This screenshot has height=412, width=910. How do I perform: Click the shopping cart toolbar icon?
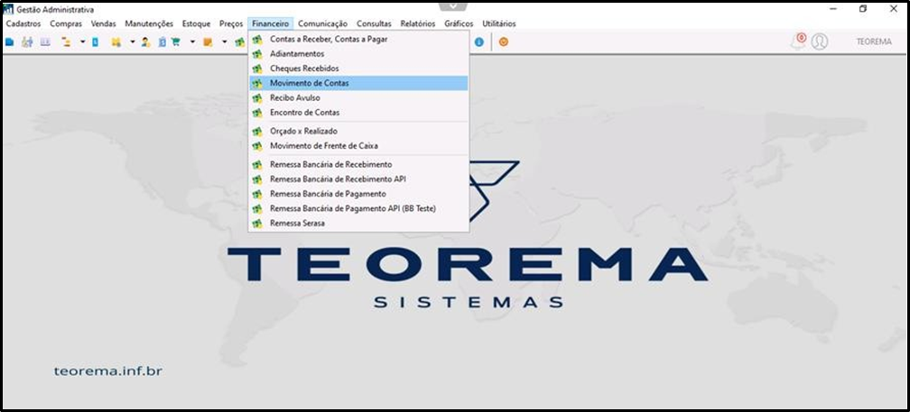pyautogui.click(x=175, y=41)
